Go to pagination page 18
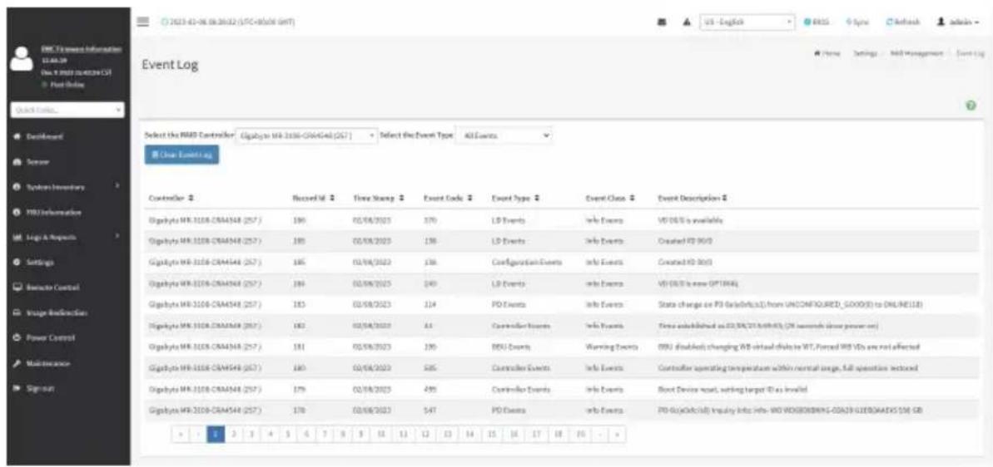993x467 pixels. point(558,435)
